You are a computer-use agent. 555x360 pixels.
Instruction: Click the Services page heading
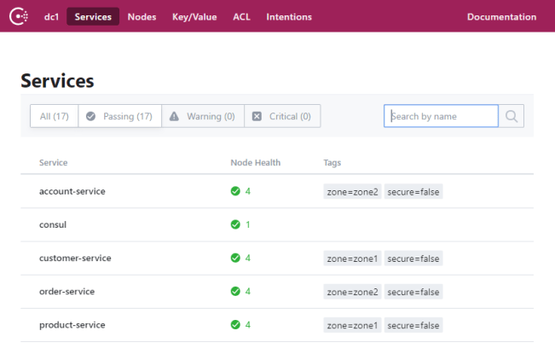tap(57, 81)
